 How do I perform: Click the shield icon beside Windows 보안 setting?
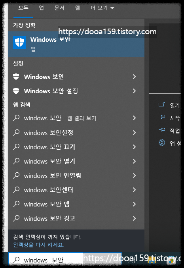click(16, 77)
